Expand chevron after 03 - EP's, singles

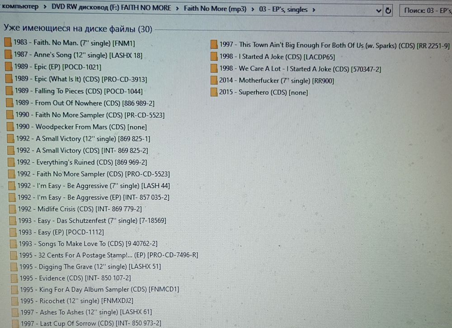coord(314,10)
